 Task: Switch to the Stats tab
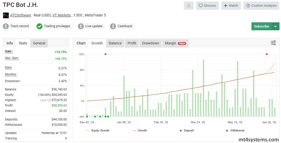click(23, 43)
